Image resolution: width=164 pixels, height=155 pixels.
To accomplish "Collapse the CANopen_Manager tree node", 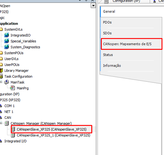I will coord(1,123).
